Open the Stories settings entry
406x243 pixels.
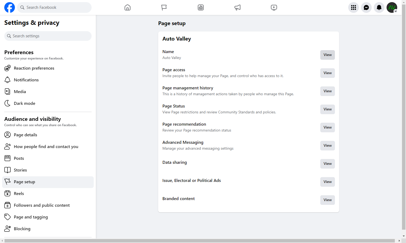coord(48,170)
